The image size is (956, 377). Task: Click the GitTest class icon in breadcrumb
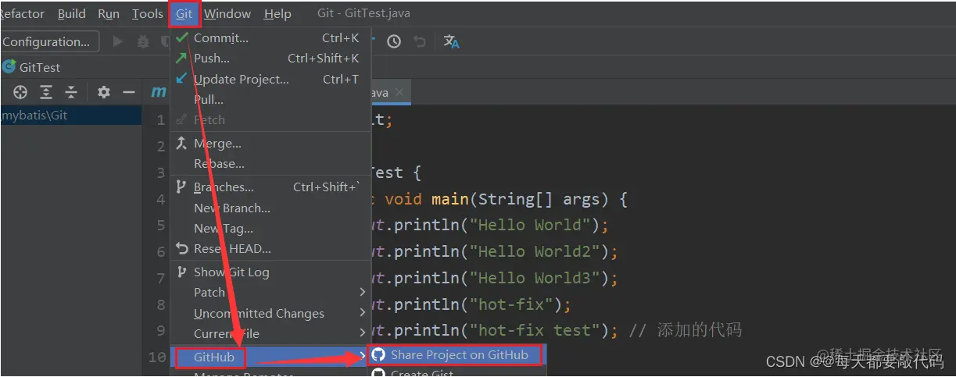pos(9,67)
